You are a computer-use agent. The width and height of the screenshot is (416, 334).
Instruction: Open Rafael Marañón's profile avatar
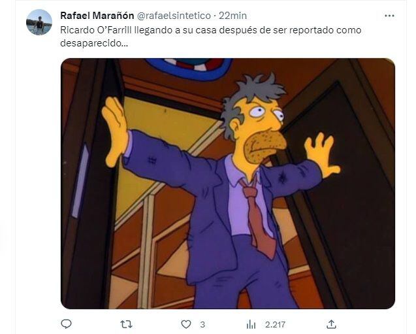(x=39, y=22)
